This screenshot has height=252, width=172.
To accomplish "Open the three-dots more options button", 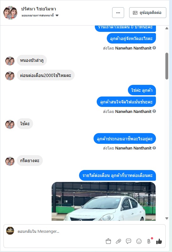I will click(x=118, y=13).
